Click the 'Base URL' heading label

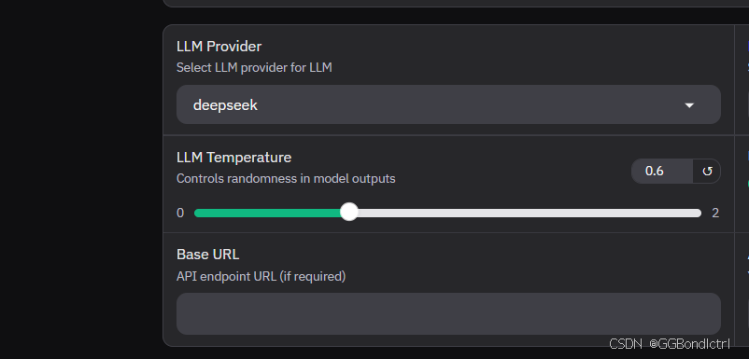(x=207, y=255)
